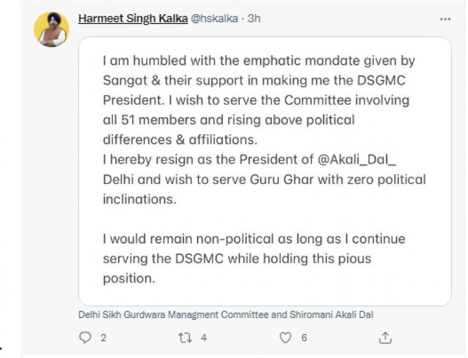Click the Harmeet Singh Kalka name link
Screen dimensions: 468x358
pos(133,19)
